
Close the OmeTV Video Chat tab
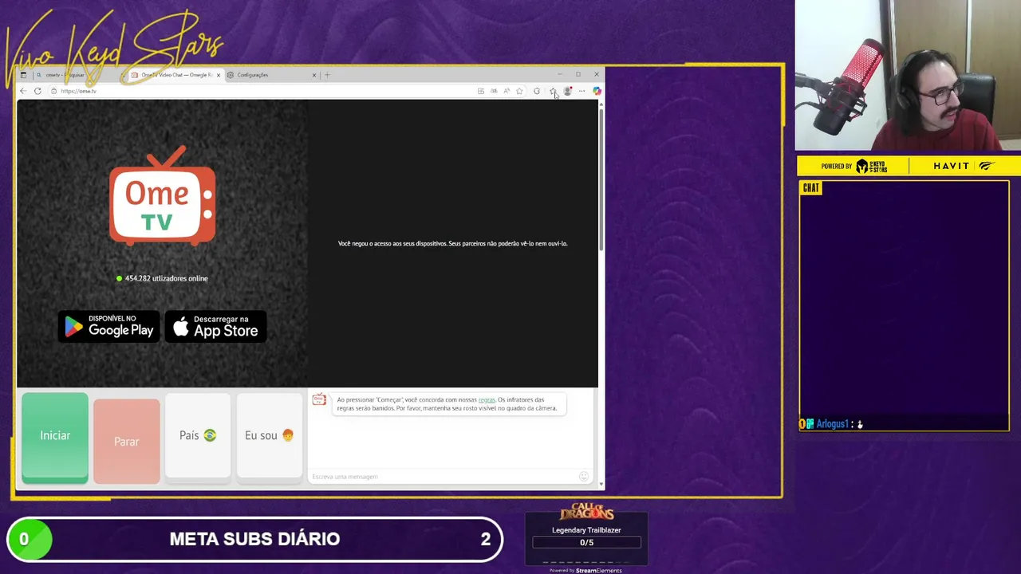pyautogui.click(x=219, y=75)
